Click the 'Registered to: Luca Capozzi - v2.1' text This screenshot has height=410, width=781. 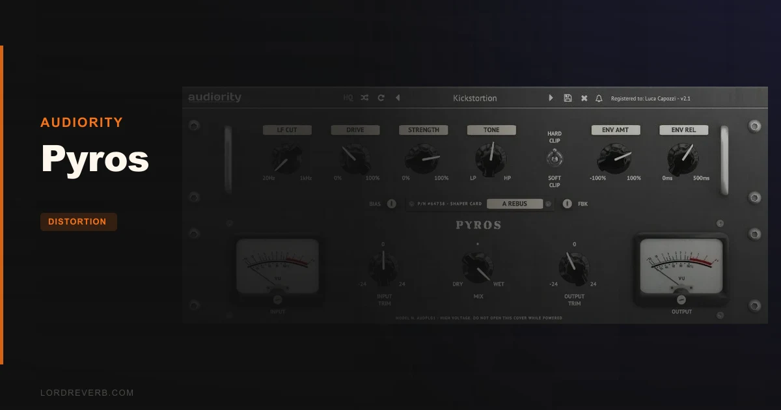tap(650, 98)
